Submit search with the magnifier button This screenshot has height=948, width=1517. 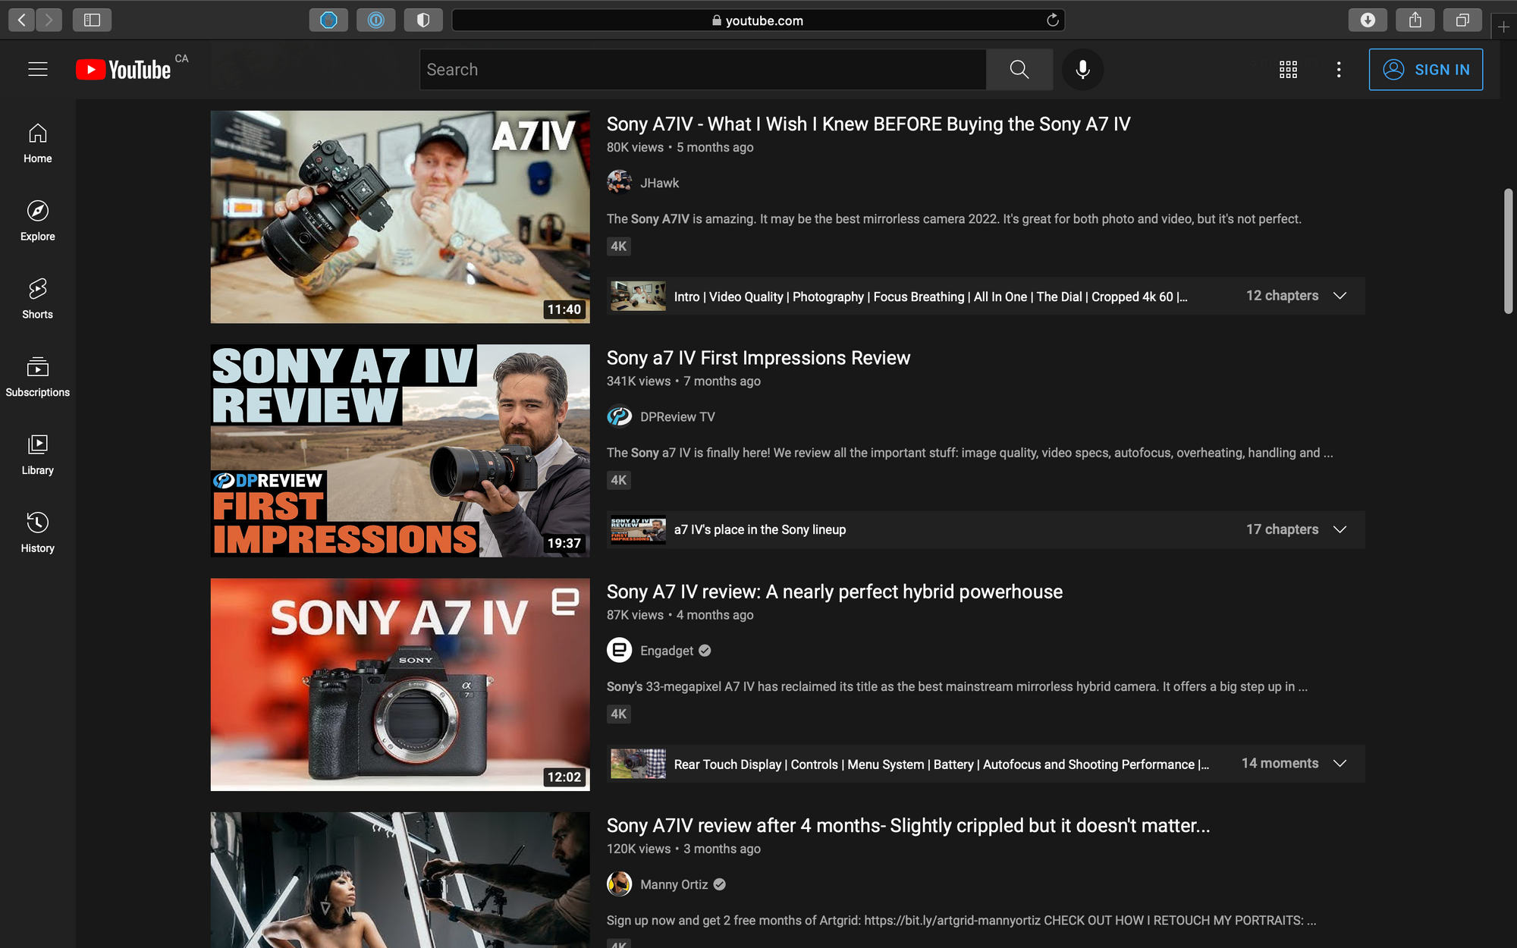point(1019,69)
